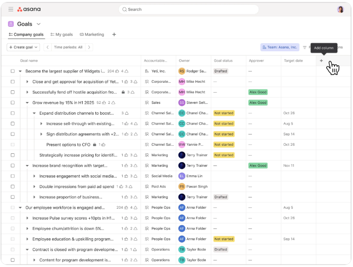The image size is (353, 267).
Task: Click WW avatar for Yannie P...
Action: pos(182,144)
